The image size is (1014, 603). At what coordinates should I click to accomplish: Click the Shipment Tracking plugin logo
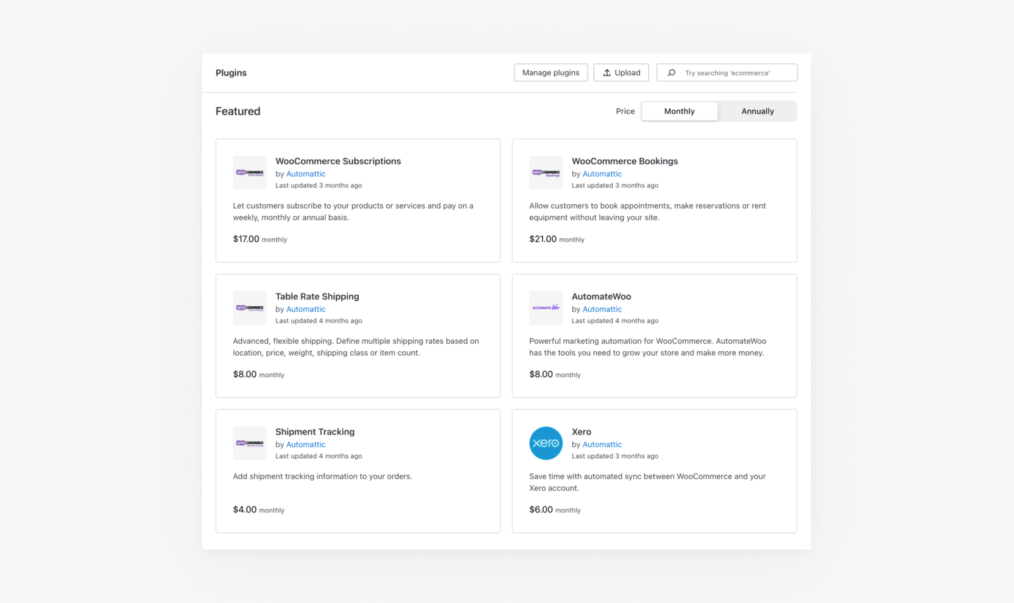point(250,443)
